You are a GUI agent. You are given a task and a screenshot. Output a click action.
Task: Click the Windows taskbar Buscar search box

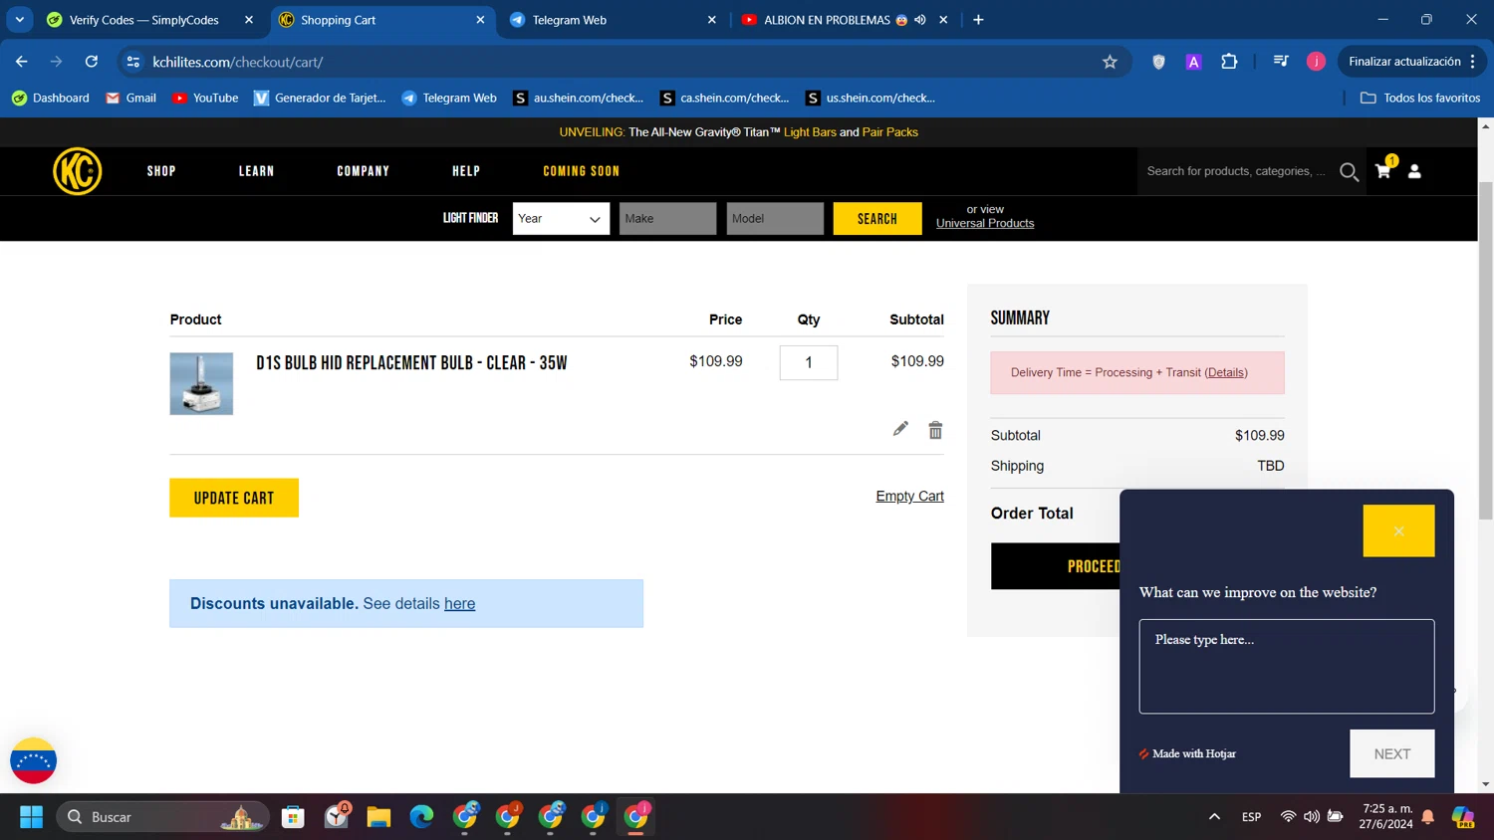tap(162, 817)
